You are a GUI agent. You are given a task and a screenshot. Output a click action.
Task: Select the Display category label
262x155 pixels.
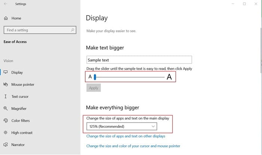pos(17,72)
